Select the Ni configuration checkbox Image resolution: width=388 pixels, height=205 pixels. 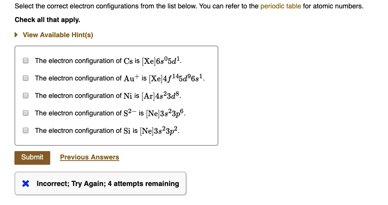(25, 96)
